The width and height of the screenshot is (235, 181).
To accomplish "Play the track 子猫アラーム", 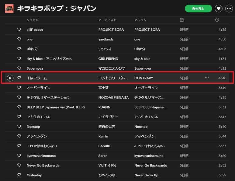I will 10,78.
